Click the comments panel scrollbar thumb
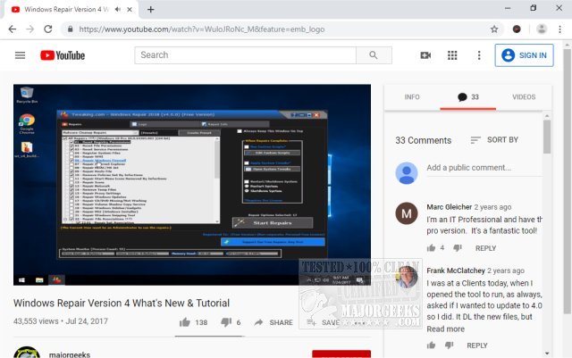Image resolution: width=572 pixels, height=358 pixels. click(546, 137)
